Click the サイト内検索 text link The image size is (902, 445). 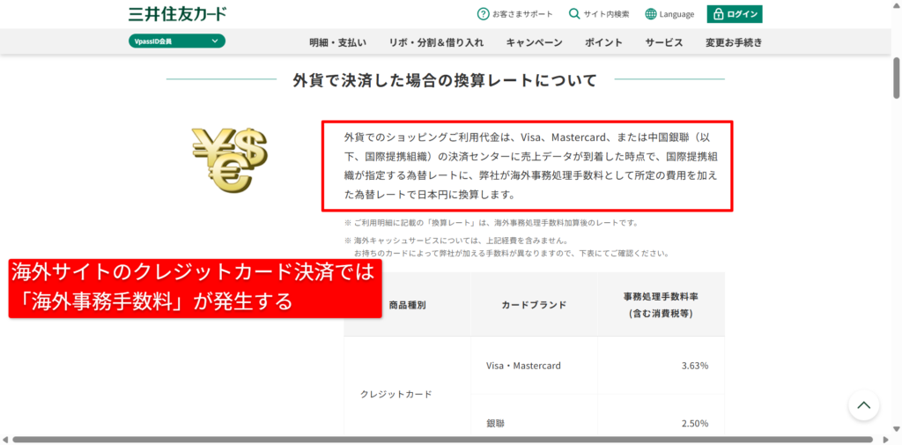(x=606, y=14)
